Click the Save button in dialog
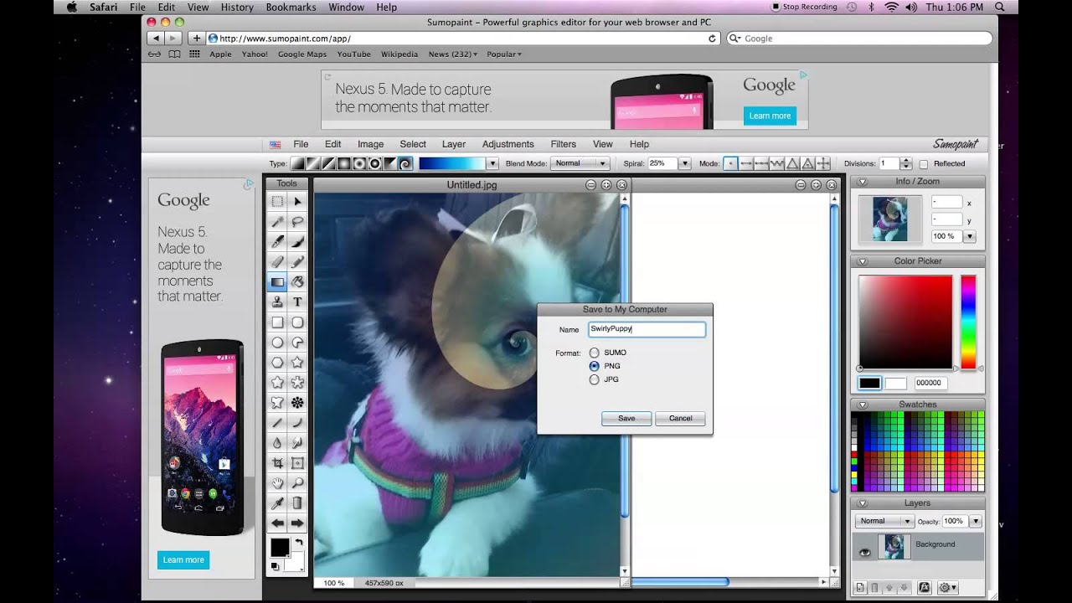 click(626, 418)
